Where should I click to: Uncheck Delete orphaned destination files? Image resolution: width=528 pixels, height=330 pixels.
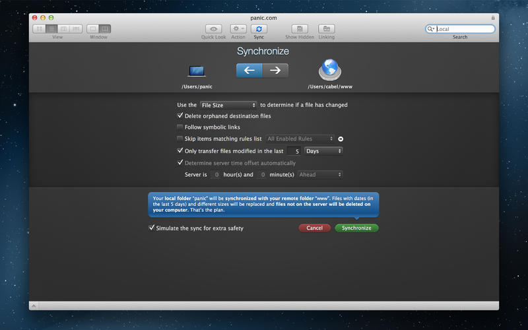coord(180,115)
